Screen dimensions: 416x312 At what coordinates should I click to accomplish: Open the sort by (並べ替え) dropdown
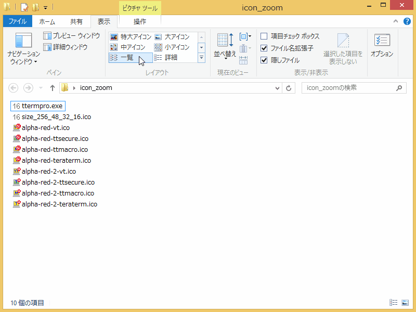[225, 54]
